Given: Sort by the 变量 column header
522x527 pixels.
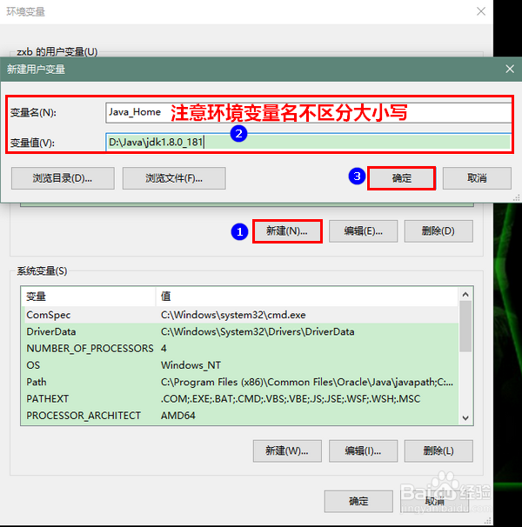Looking at the screenshot, I should point(89,297).
